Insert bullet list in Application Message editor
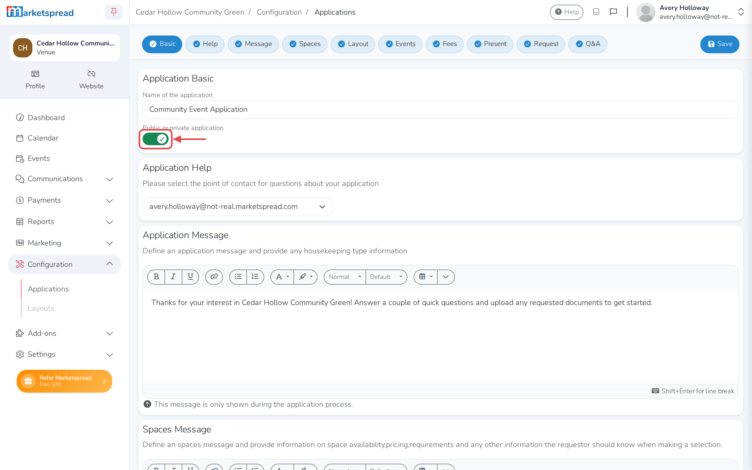The image size is (752, 470). (238, 277)
